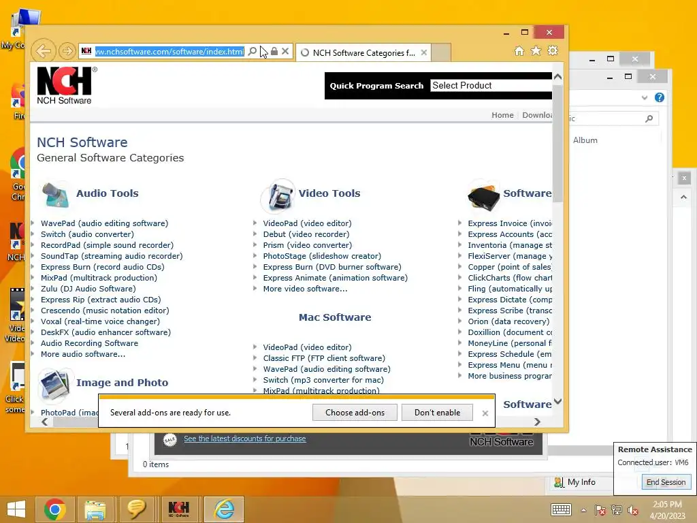Open See the latest discounts link
This screenshot has width=697, height=523.
click(244, 439)
